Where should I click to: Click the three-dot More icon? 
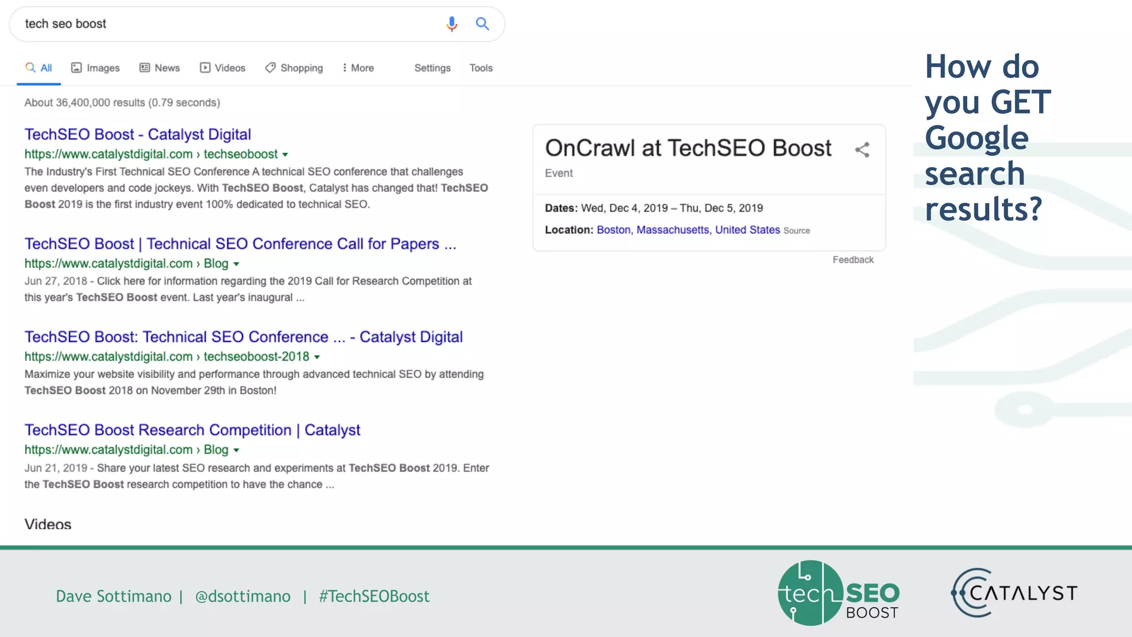click(344, 67)
